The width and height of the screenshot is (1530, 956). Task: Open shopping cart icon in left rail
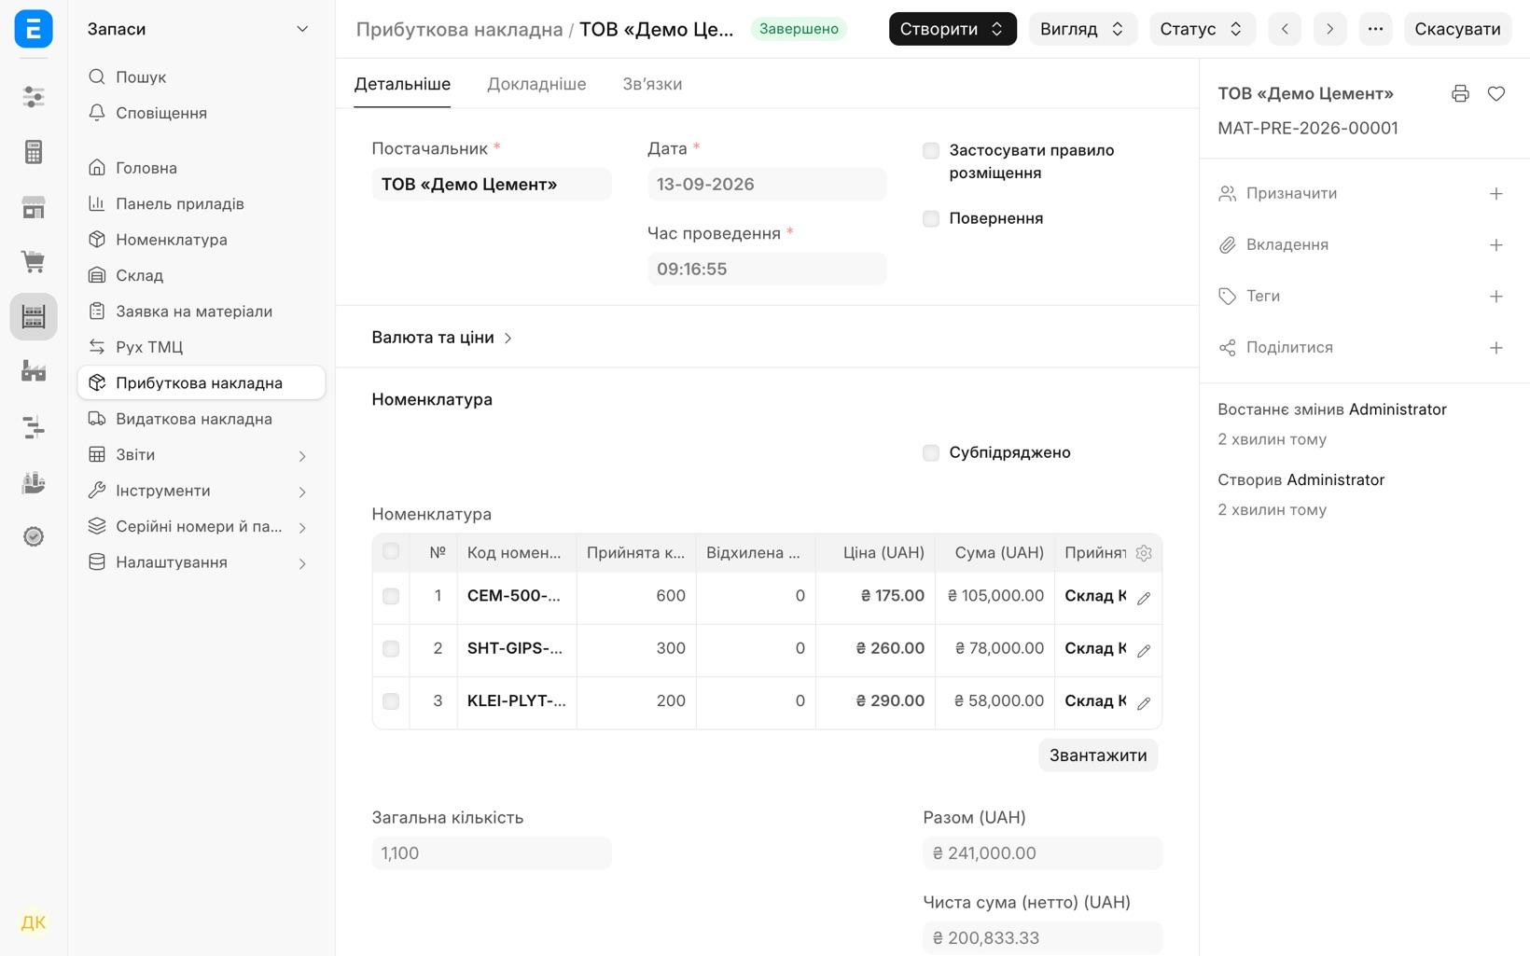click(x=34, y=261)
